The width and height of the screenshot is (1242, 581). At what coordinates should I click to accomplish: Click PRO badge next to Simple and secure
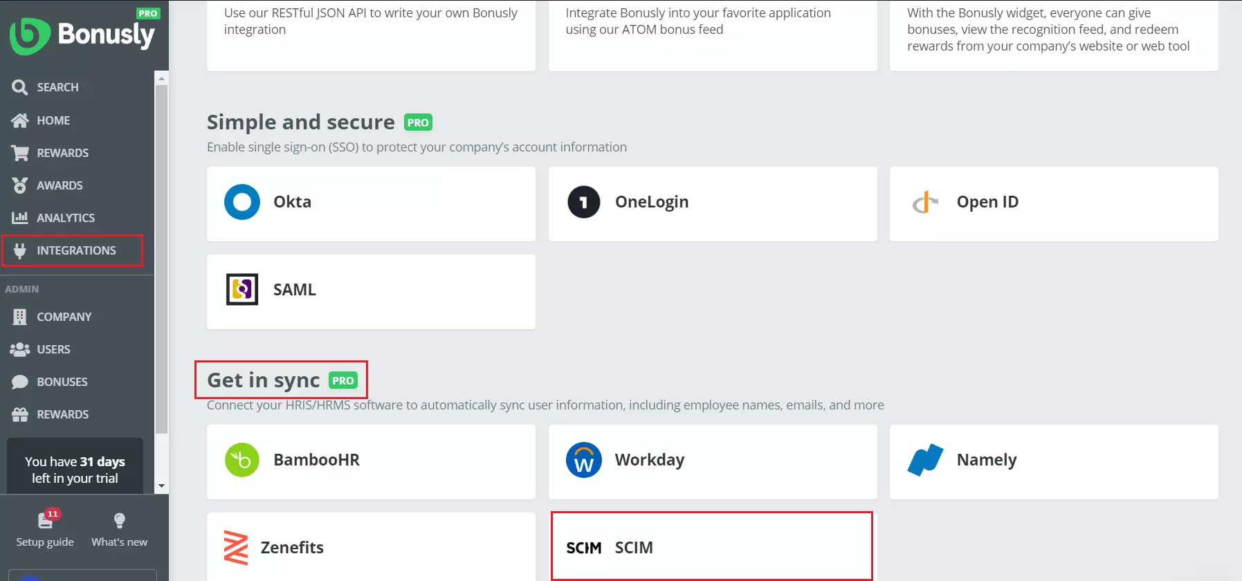click(x=418, y=122)
